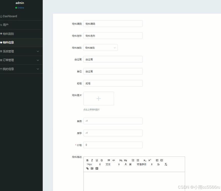Apply Heading 2 style
The image size is (221, 191).
click(126, 160)
